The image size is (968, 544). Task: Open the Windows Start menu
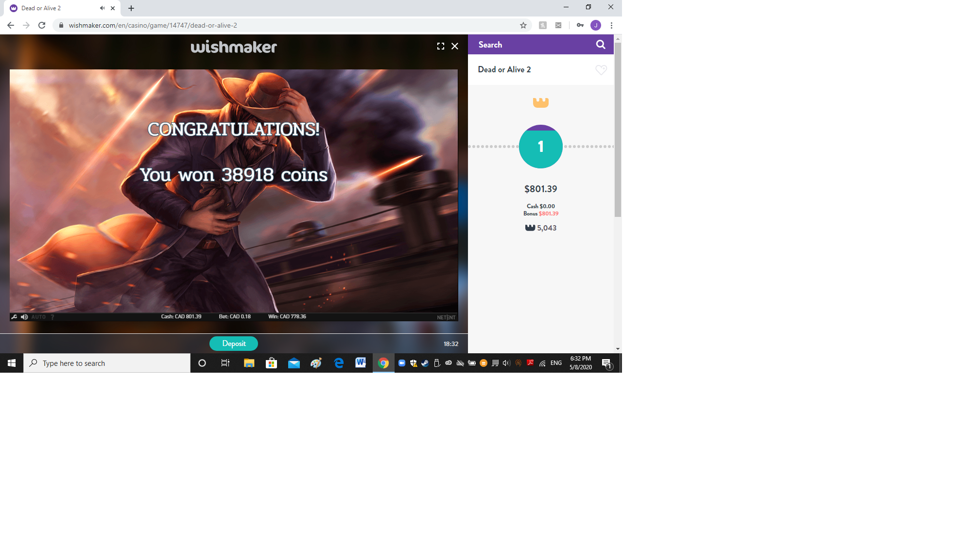point(12,363)
